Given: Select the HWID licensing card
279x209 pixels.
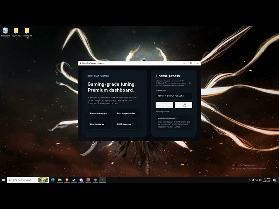Looking at the screenshot, I should [127, 125].
